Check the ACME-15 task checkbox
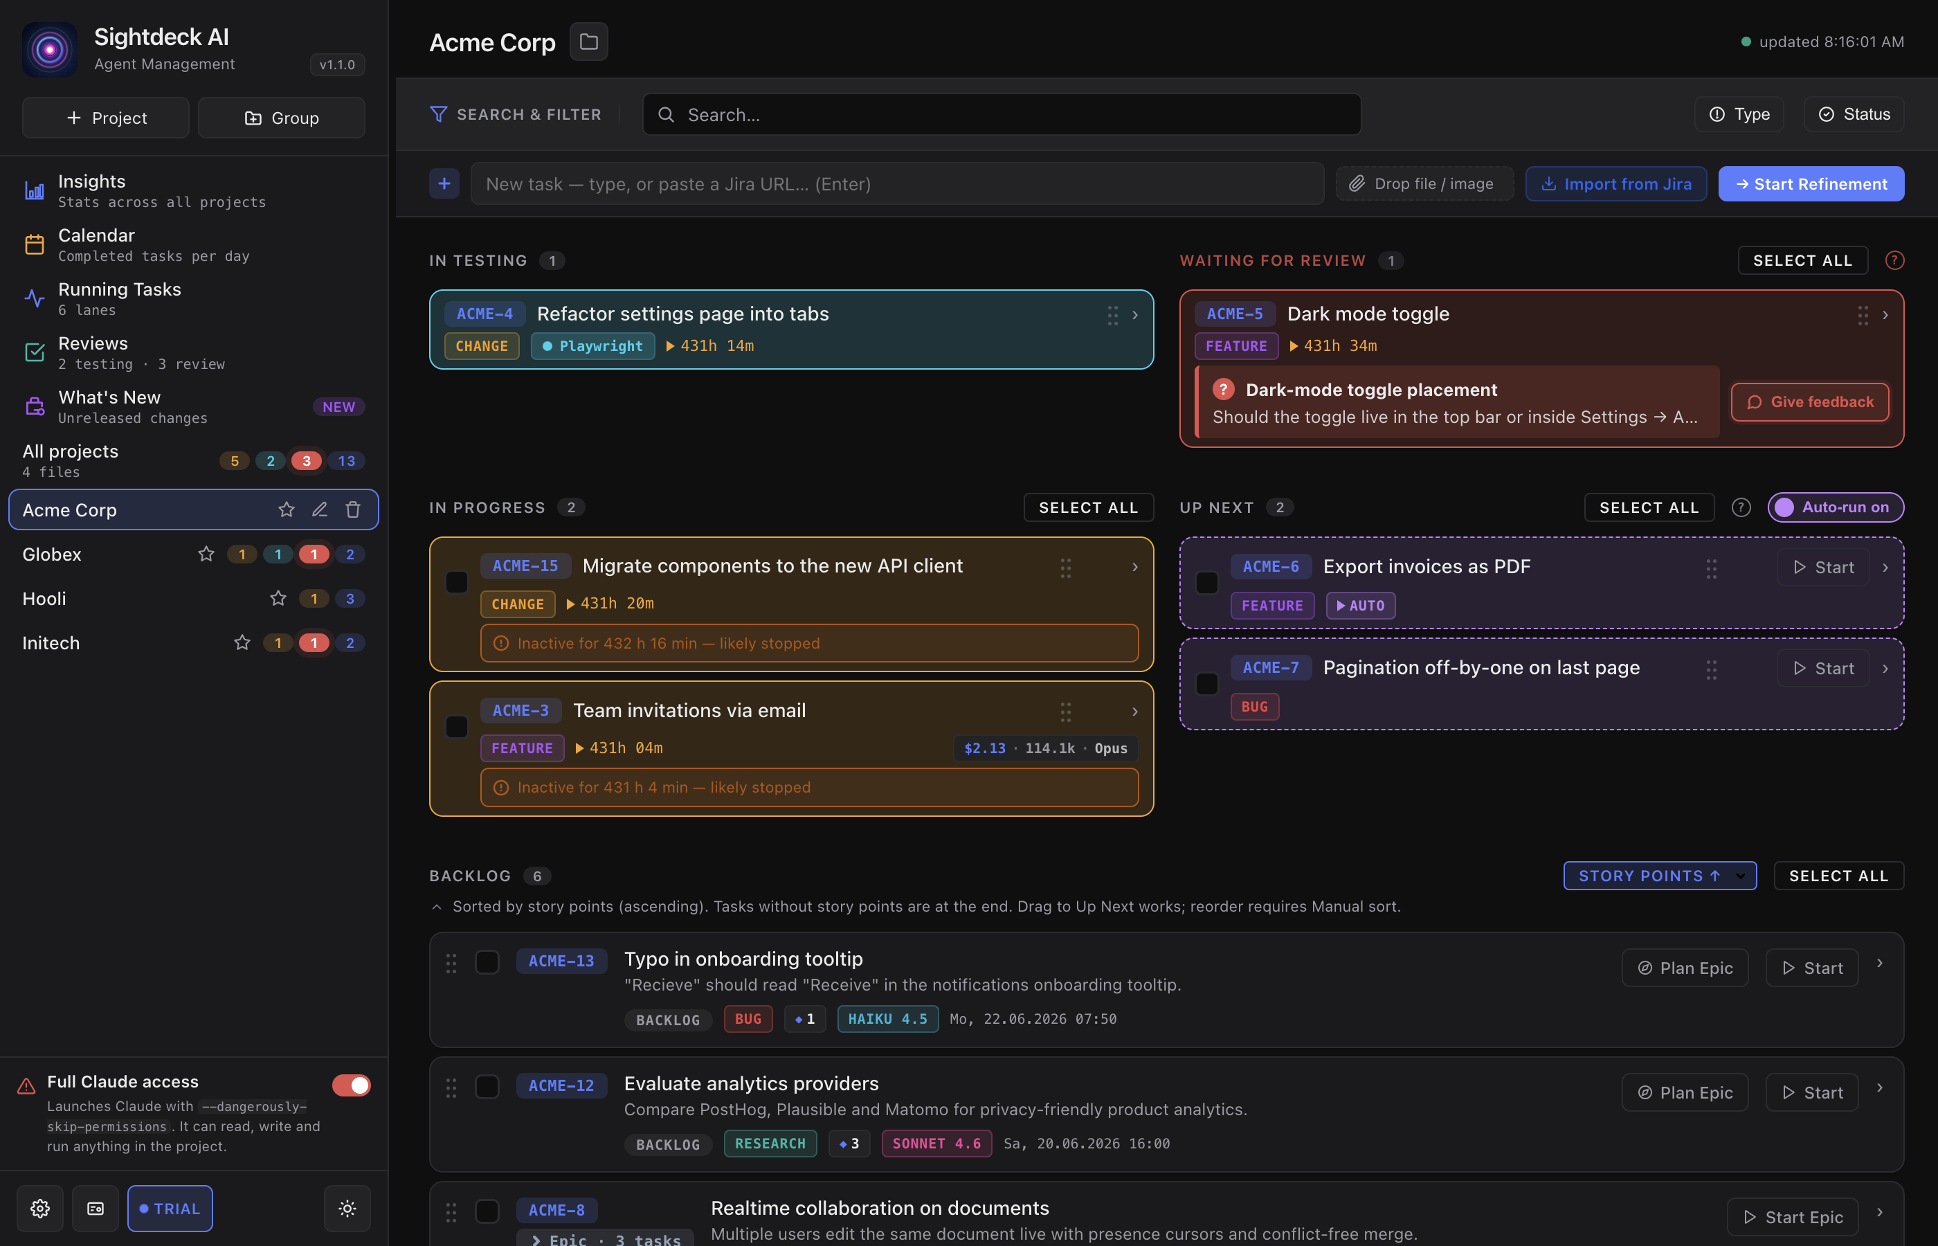Image resolution: width=1938 pixels, height=1246 pixels. tap(457, 581)
